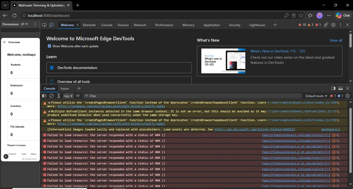Open saved passwords key icon

[x=286, y=15]
